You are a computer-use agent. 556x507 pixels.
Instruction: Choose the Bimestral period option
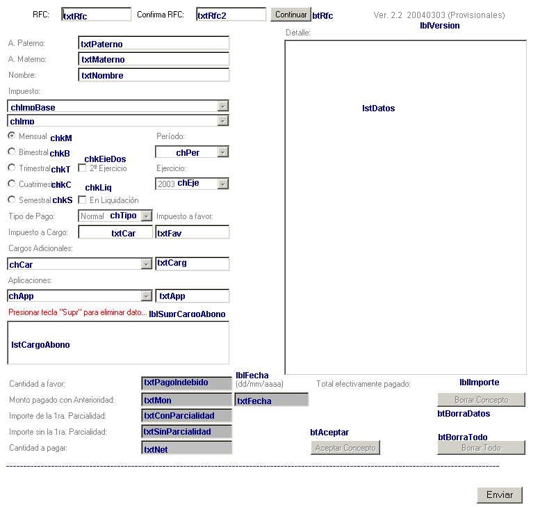point(12,152)
